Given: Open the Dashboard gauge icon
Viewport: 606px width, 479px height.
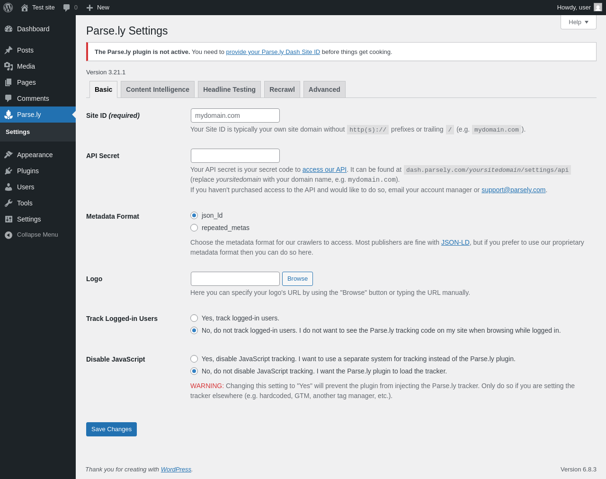Looking at the screenshot, I should 9,29.
